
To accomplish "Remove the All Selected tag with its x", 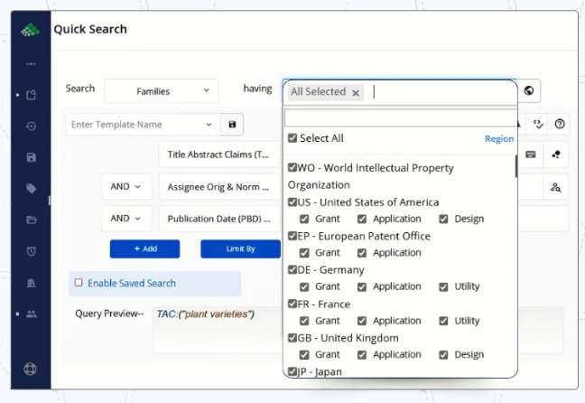I will pos(356,92).
